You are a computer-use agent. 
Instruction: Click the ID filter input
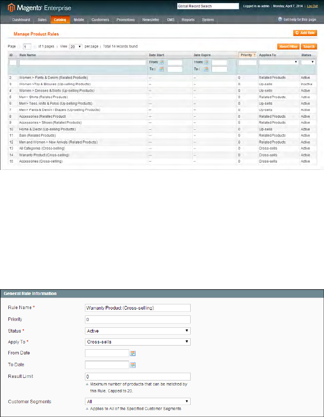[x=13, y=63]
